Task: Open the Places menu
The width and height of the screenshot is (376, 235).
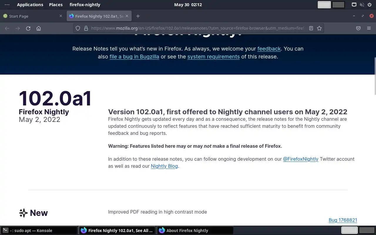Action: pyautogui.click(x=56, y=5)
